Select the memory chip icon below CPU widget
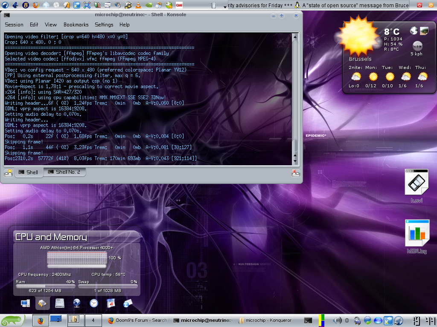The width and height of the screenshot is (437, 327). coord(42,303)
